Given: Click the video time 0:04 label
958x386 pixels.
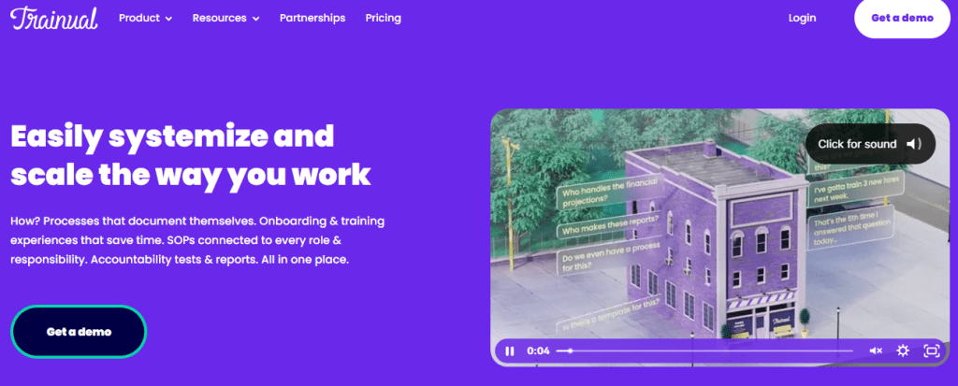Looking at the screenshot, I should pyautogui.click(x=538, y=350).
